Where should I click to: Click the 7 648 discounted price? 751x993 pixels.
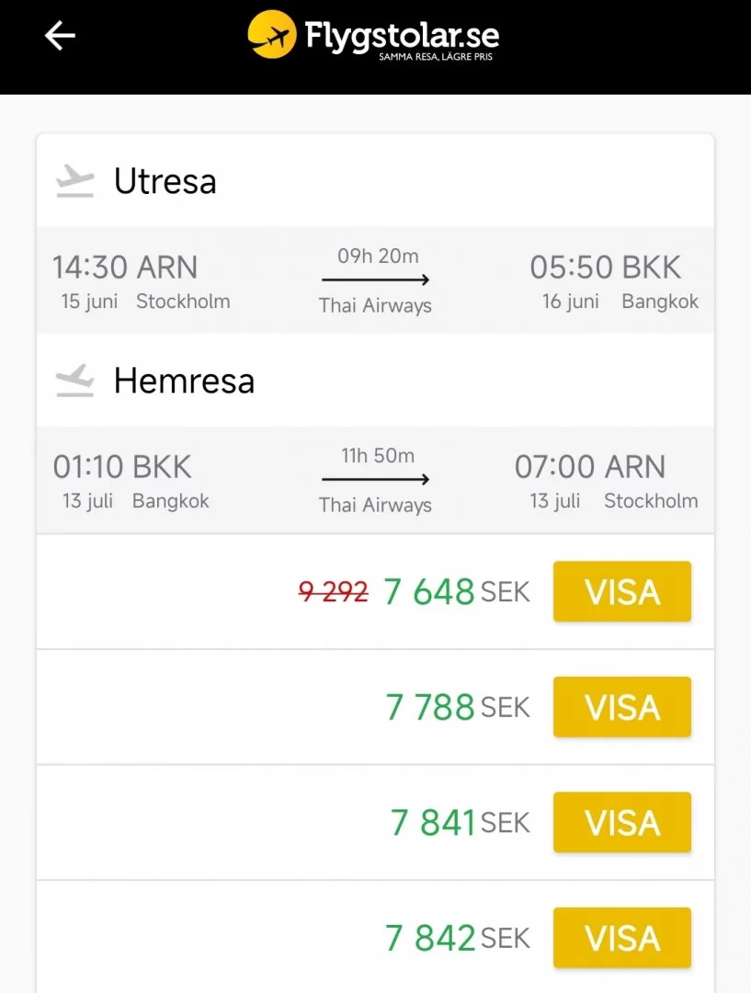point(428,592)
